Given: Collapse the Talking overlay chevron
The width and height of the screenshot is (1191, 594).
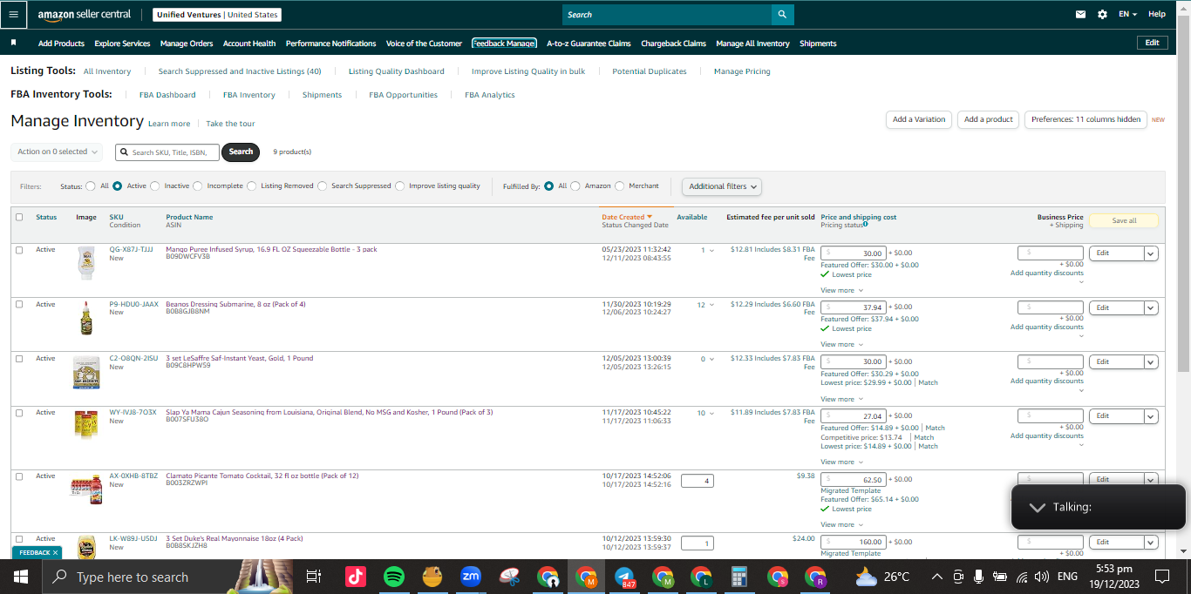Looking at the screenshot, I should tap(1037, 507).
